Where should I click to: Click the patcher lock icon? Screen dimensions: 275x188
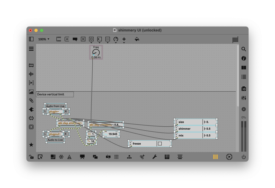[x=31, y=157]
